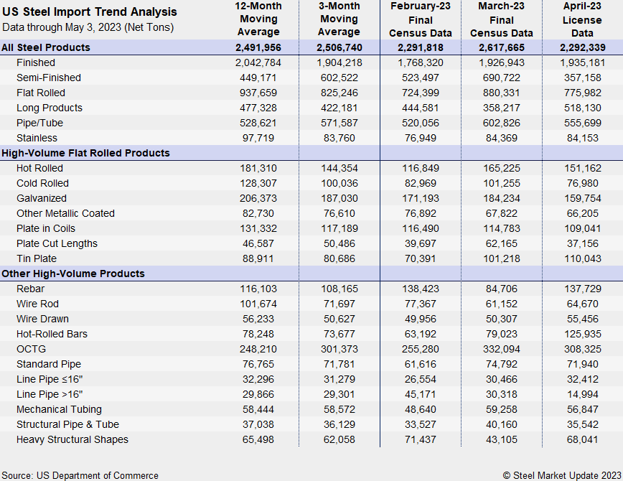Select the 3-Month Moving Average column header
This screenshot has height=481, width=623.
[x=339, y=19]
